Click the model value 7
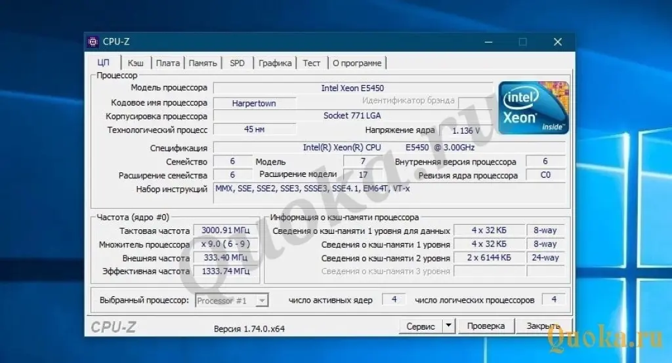Image resolution: width=672 pixels, height=363 pixels. click(362, 161)
